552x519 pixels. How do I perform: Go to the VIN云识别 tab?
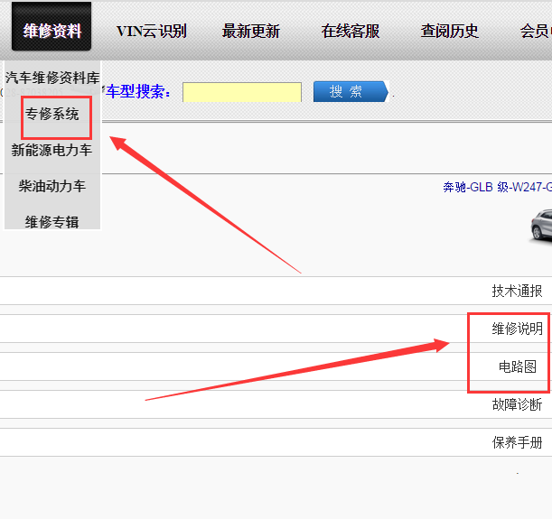(x=151, y=31)
